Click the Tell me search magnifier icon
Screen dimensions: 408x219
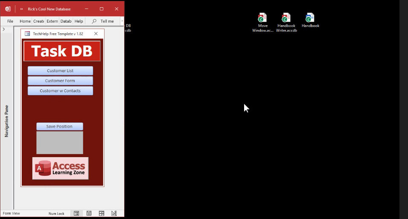point(94,21)
